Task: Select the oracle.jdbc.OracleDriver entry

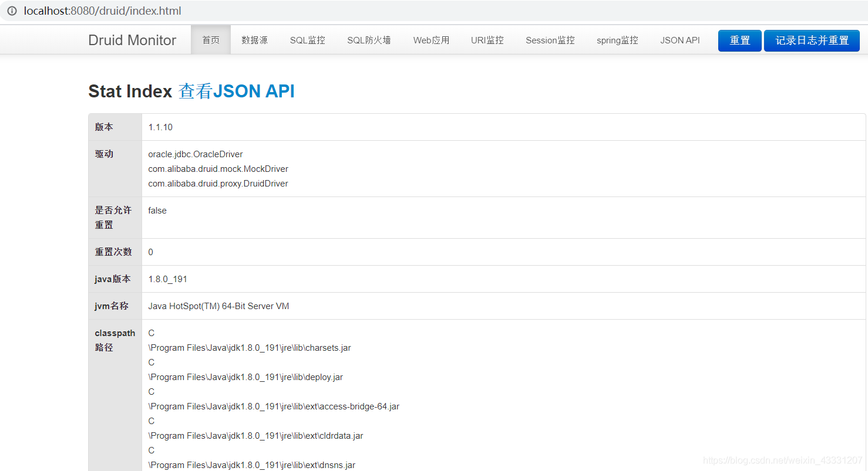Action: (x=196, y=154)
